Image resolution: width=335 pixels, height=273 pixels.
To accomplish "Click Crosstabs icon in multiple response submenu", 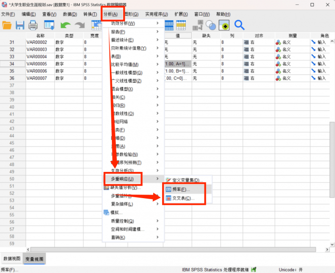I will (x=168, y=198).
